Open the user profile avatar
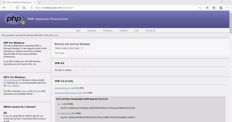The width and height of the screenshot is (232, 122). click(221, 7)
